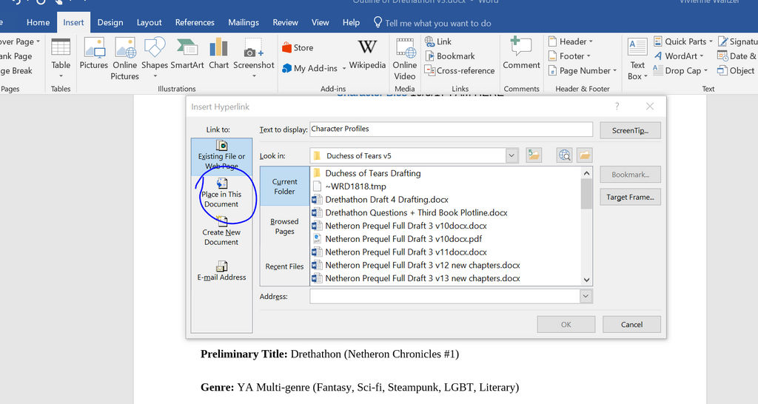The width and height of the screenshot is (758, 404).
Task: Show the Current Folder file list
Action: (x=285, y=186)
